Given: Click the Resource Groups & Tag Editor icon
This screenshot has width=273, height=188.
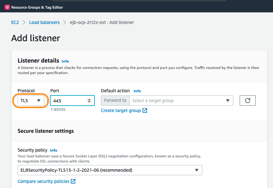Looking at the screenshot, I should [x=7, y=7].
